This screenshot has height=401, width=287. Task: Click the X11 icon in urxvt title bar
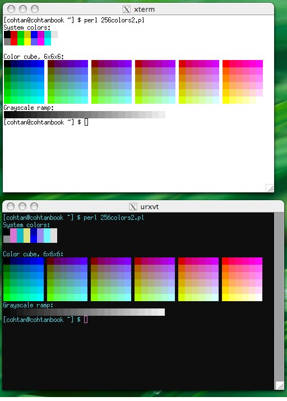click(133, 206)
